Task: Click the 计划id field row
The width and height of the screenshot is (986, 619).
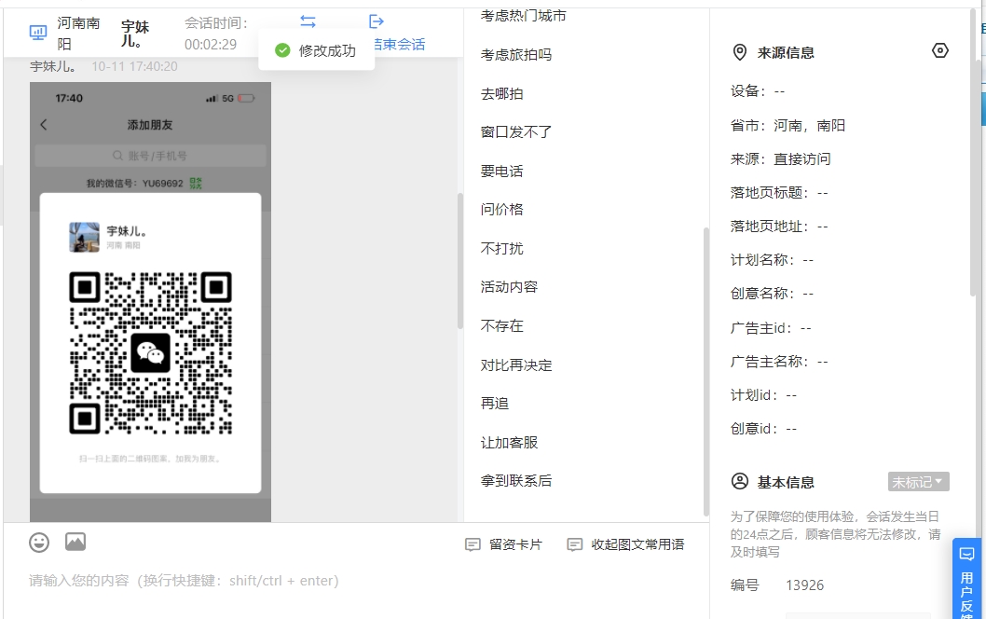Action: click(763, 395)
